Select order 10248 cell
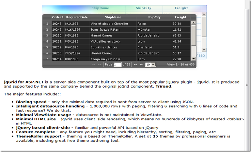This screenshot has height=152, width=251. (x=58, y=24)
